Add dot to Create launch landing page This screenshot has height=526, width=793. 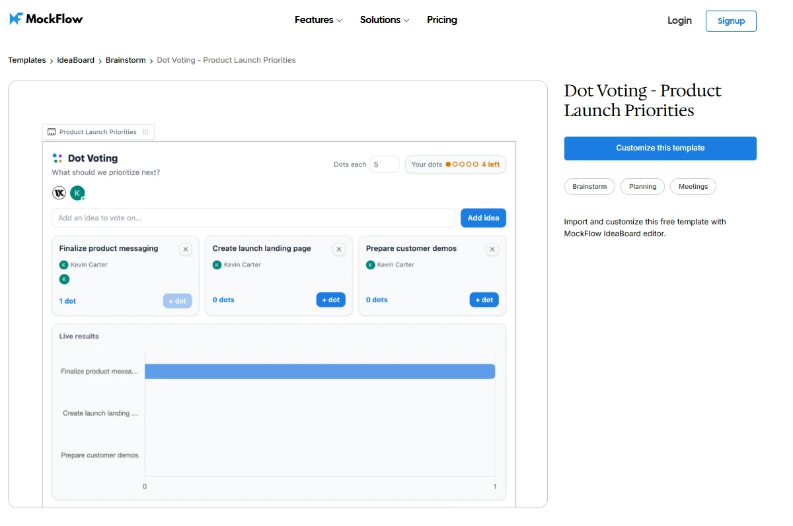(x=331, y=300)
